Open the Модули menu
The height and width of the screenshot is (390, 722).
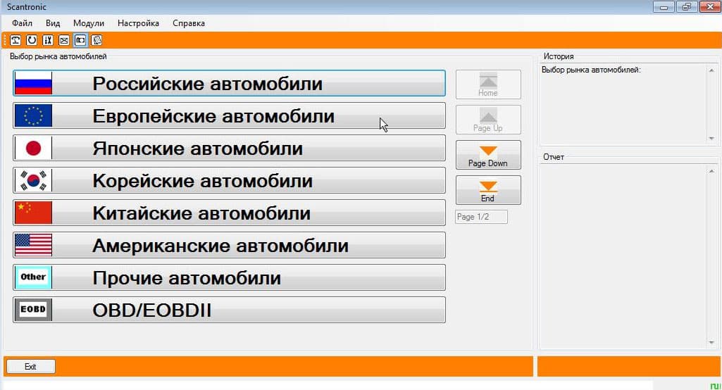(89, 23)
